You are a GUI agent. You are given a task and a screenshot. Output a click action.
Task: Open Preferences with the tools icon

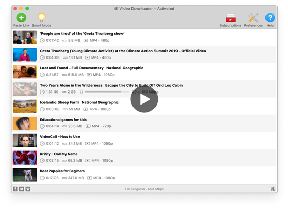(253, 18)
